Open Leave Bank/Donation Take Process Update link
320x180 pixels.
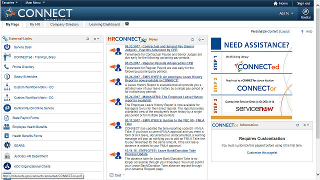coord(160,152)
